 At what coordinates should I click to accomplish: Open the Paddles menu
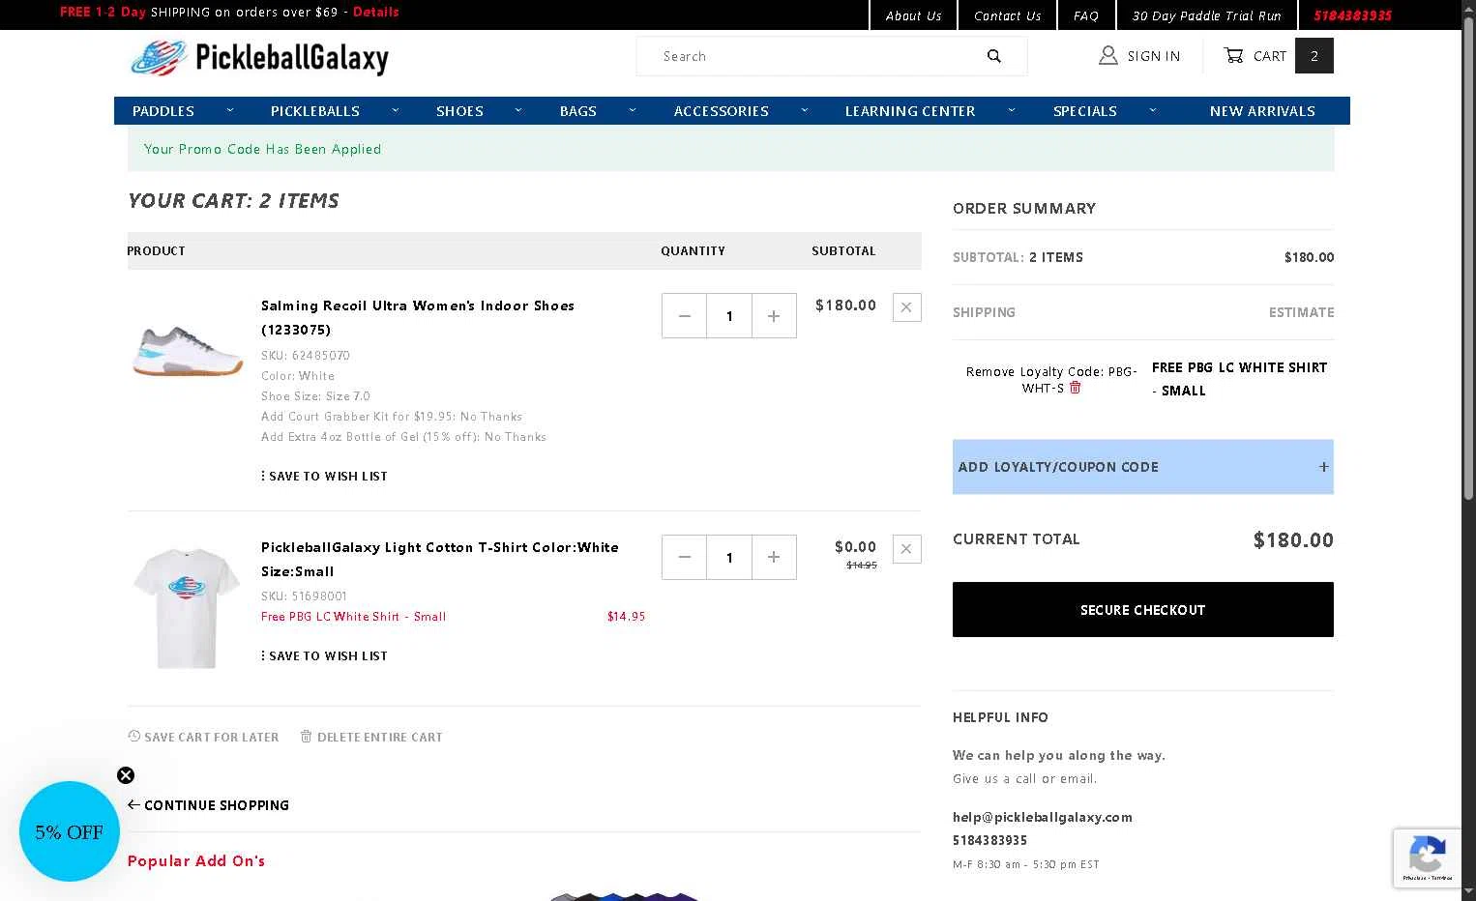(163, 111)
